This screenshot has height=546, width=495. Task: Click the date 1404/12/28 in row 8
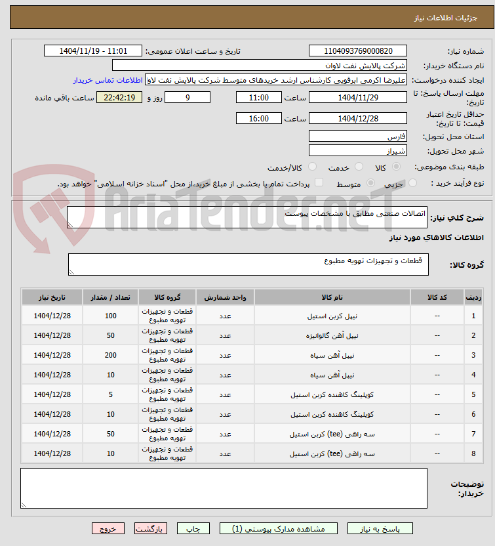click(x=52, y=453)
